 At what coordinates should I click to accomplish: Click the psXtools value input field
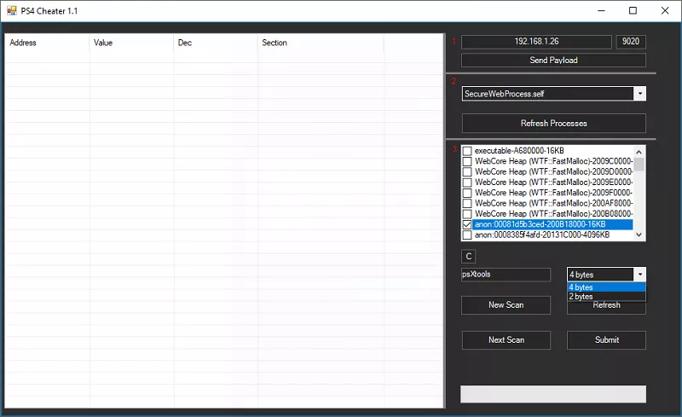click(x=506, y=275)
